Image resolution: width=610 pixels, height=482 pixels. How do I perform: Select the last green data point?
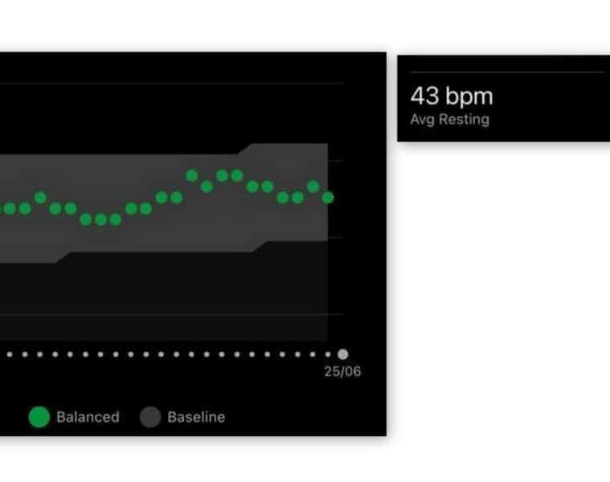(x=328, y=197)
